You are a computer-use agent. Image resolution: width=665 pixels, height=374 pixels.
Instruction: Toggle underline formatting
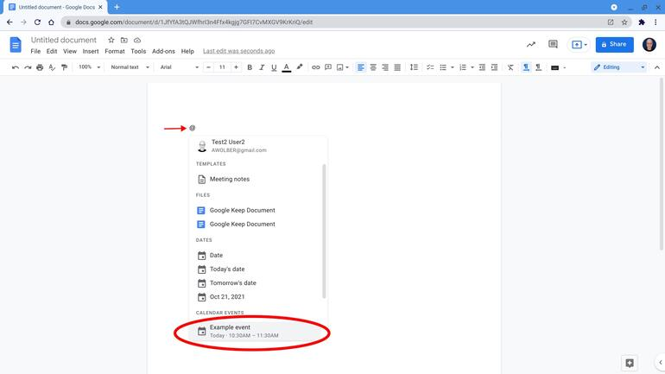[x=274, y=67]
